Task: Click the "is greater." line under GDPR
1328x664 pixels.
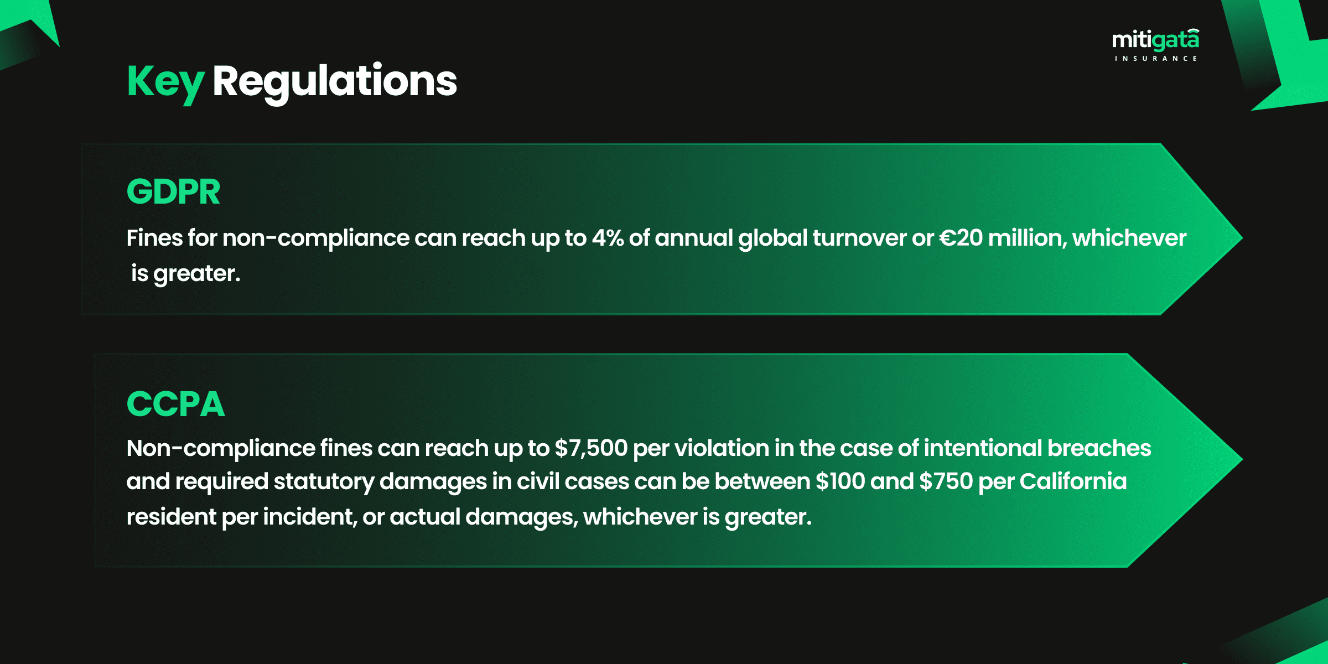Action: tap(185, 273)
